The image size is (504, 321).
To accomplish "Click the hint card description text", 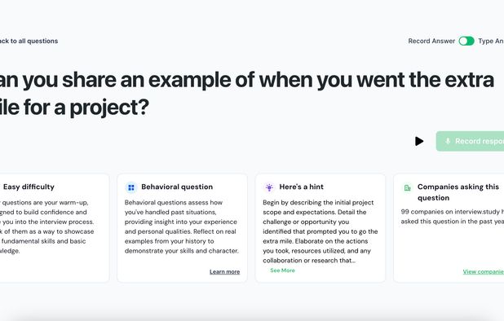I will pos(321,231).
